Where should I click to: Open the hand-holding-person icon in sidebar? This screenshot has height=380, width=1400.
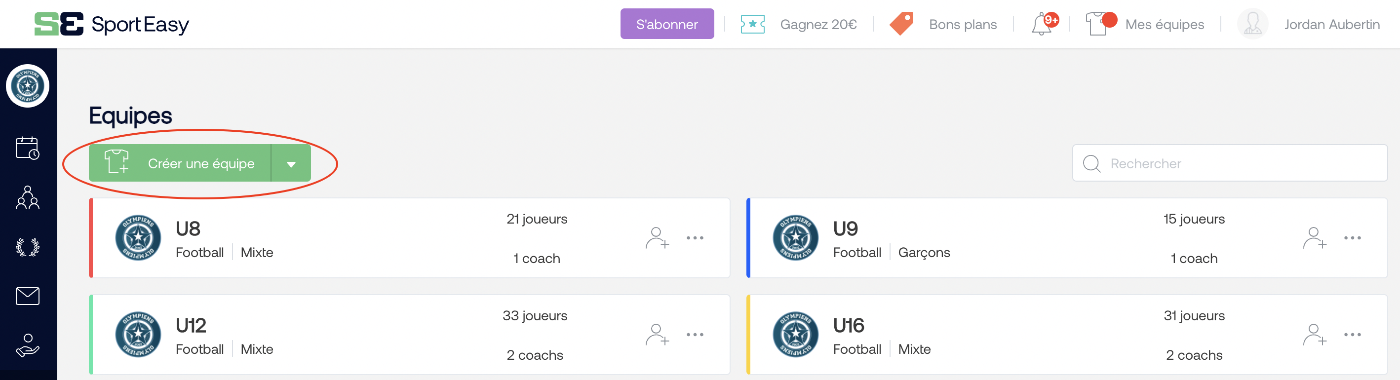(x=27, y=345)
